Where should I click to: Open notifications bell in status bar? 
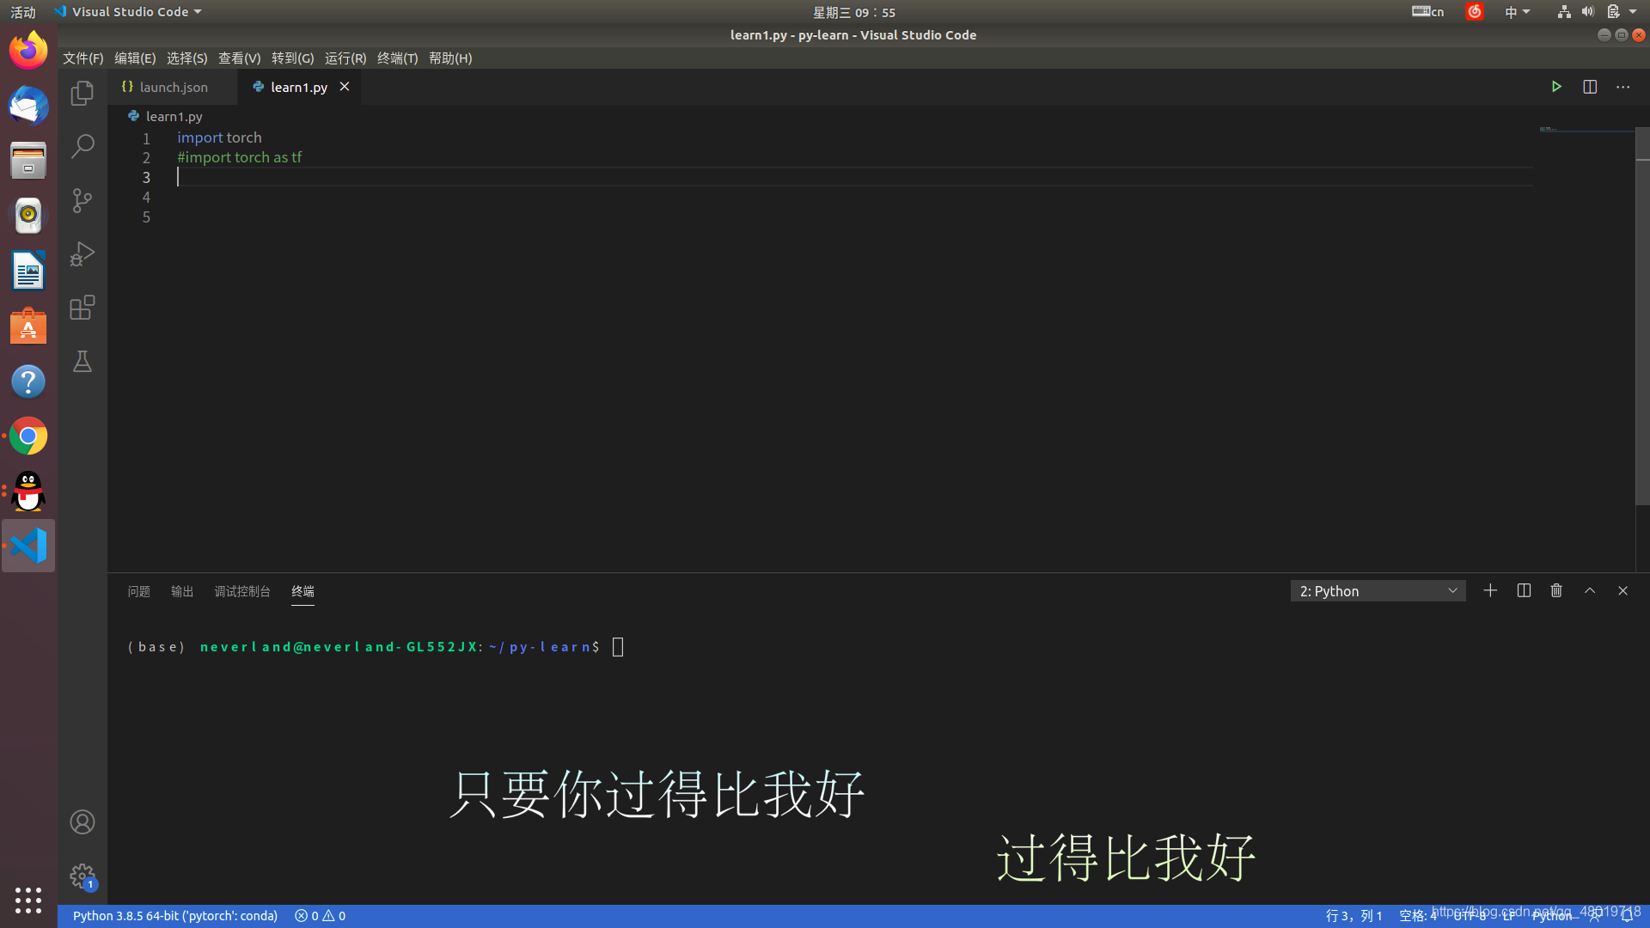pos(1627,916)
